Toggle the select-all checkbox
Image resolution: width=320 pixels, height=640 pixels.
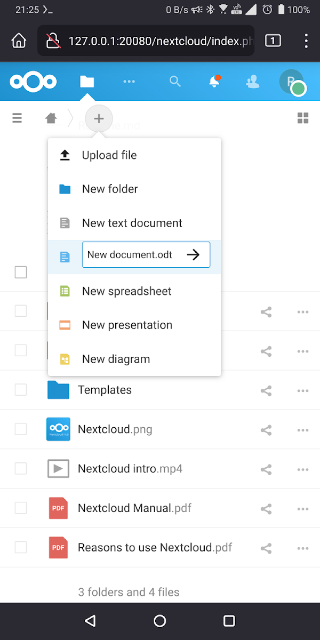click(x=20, y=272)
